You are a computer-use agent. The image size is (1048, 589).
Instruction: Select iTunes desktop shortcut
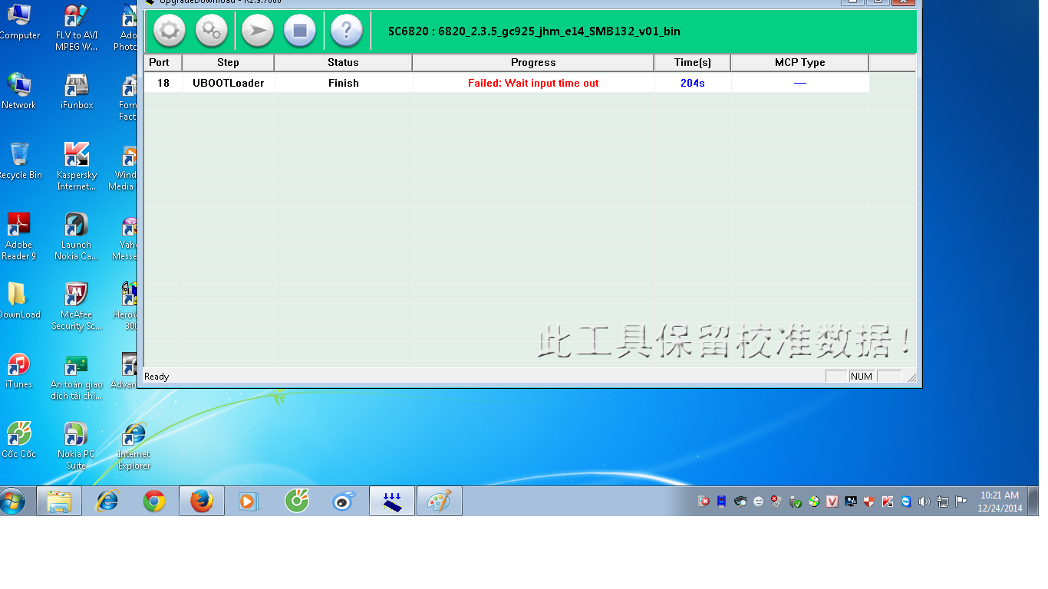pyautogui.click(x=19, y=370)
